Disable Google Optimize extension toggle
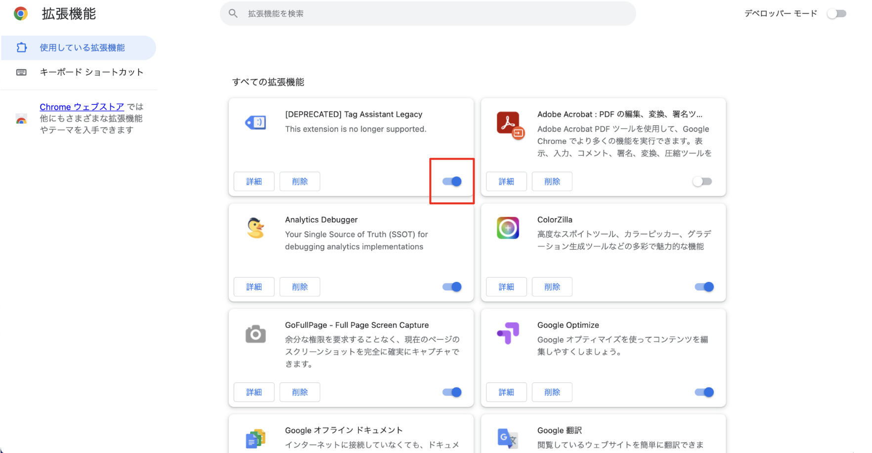Screen dimensions: 872x453 click(x=704, y=392)
